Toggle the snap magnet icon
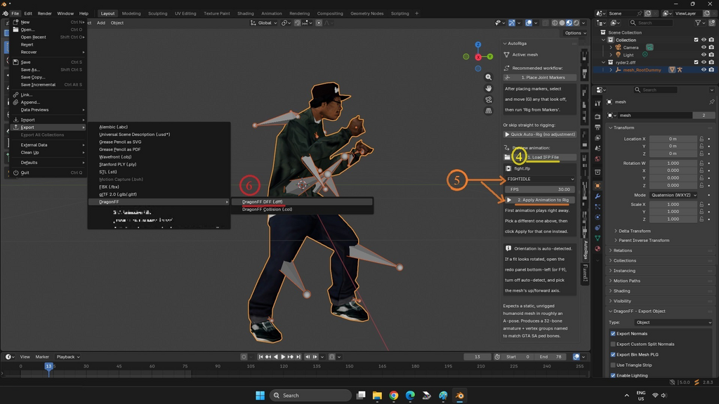 pos(298,22)
